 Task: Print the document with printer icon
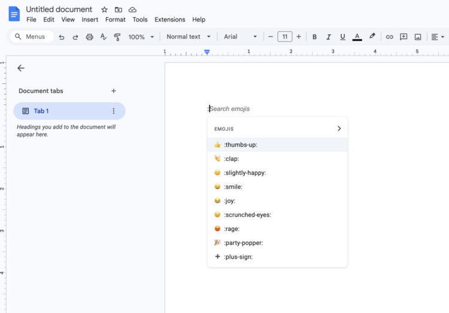[x=89, y=37]
